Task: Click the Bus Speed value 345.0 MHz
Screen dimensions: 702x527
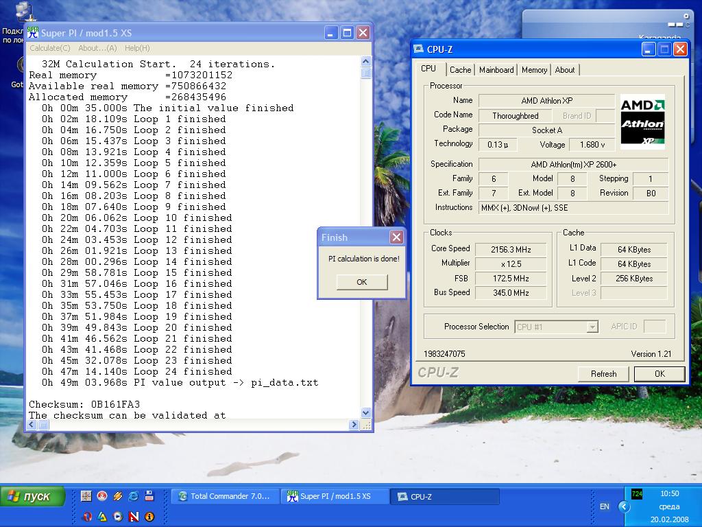Action: coord(511,292)
